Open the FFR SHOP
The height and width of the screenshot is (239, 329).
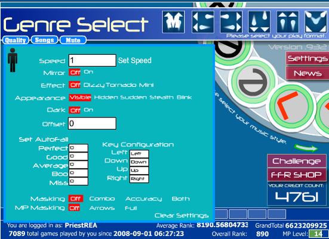[297, 175]
